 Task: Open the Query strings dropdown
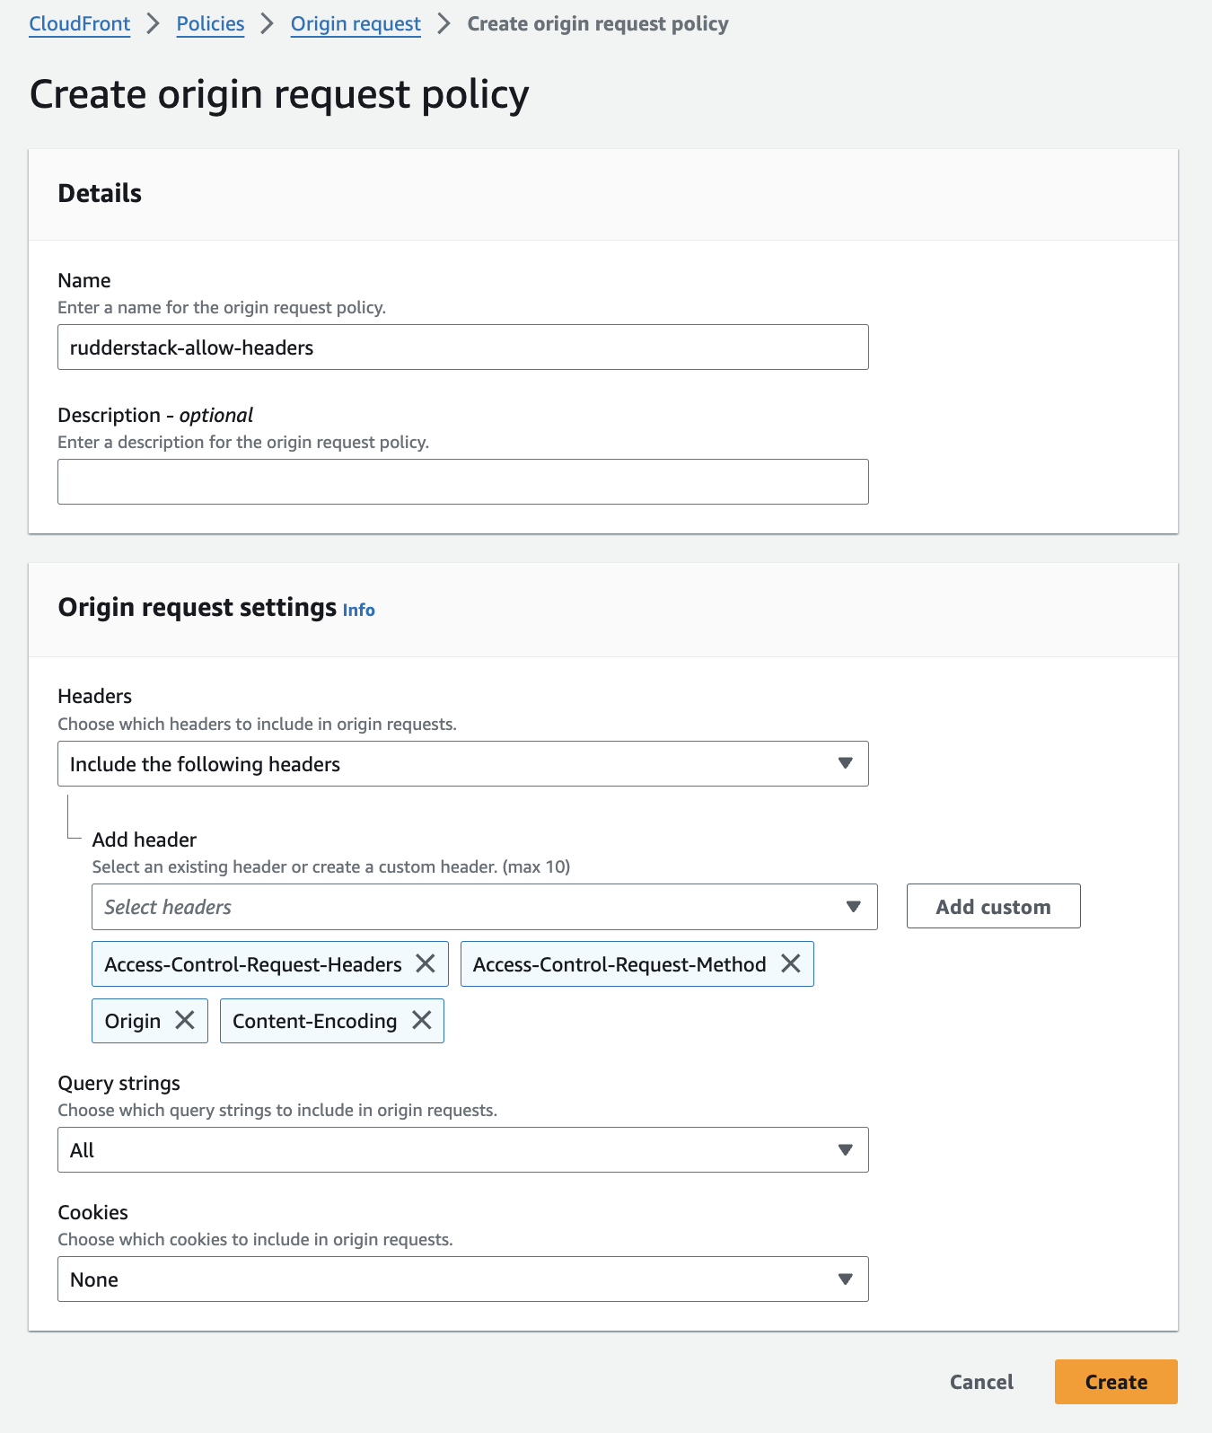pyautogui.click(x=463, y=1150)
